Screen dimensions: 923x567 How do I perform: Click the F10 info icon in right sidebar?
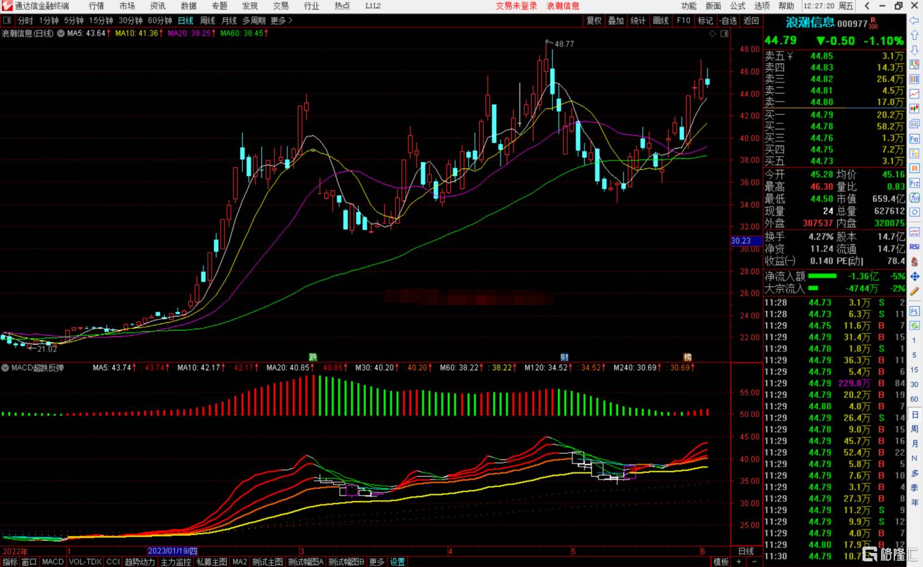pyautogui.click(x=915, y=139)
